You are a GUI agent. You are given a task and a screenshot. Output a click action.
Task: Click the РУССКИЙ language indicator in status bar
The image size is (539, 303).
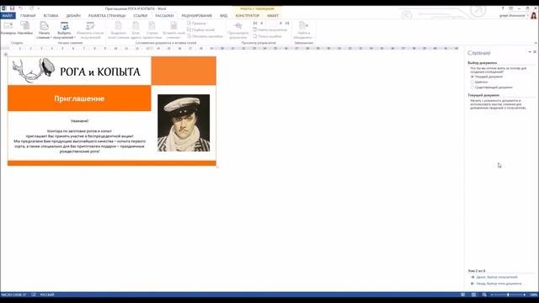[47, 295]
